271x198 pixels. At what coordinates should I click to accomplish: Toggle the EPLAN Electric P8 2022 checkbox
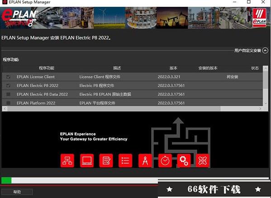click(8, 85)
